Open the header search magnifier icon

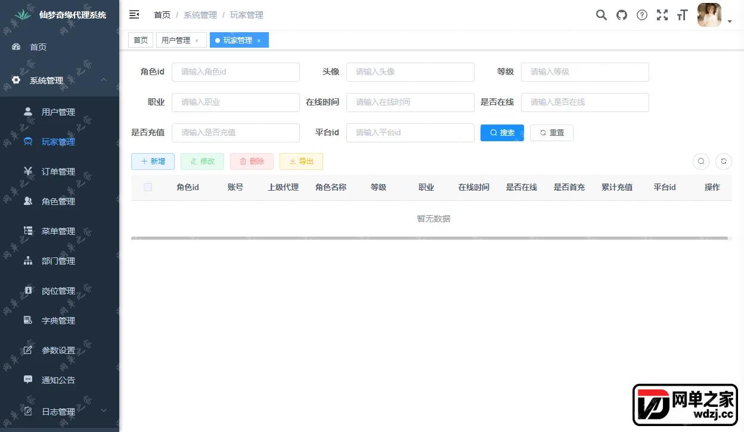coord(602,15)
